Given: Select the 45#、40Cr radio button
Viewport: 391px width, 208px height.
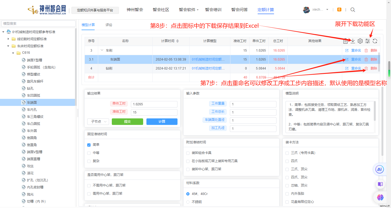Looking at the screenshot, I should point(188,194).
